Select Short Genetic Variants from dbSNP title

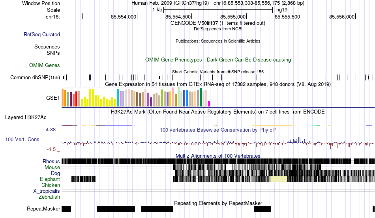point(218,72)
